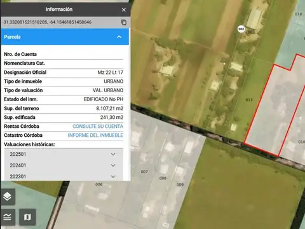Select parcel labeled 008 on the map
305x229 pixels.
click(x=163, y=178)
